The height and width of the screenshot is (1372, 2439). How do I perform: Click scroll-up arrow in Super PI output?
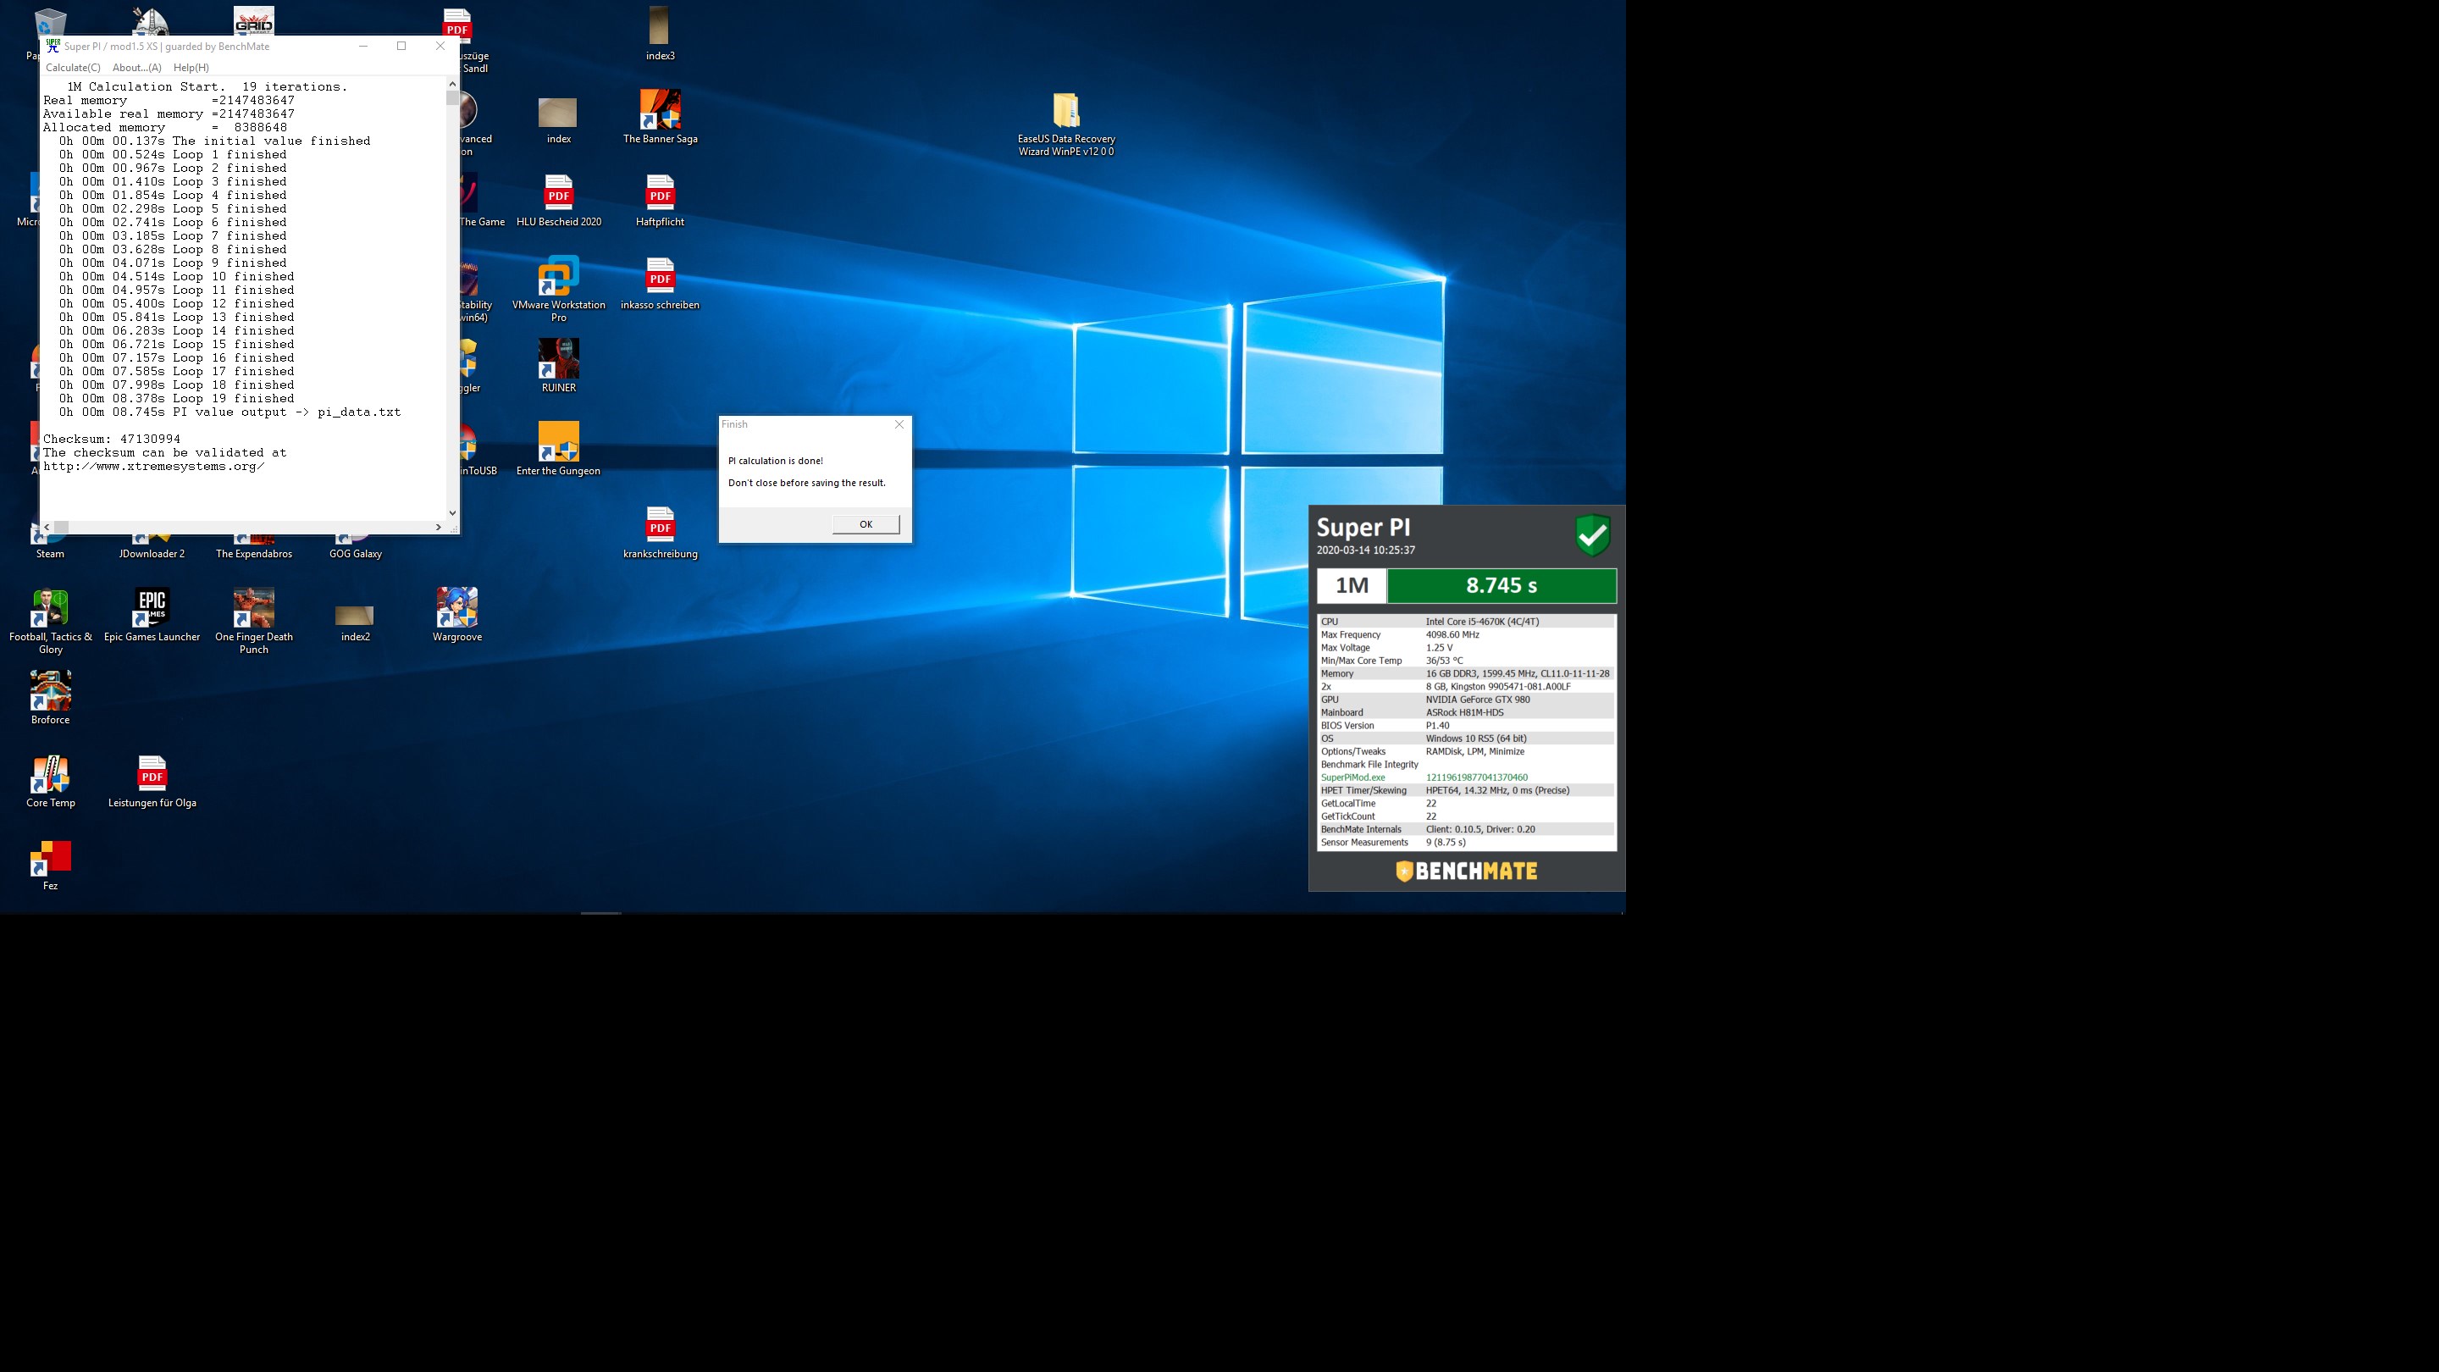pos(452,86)
